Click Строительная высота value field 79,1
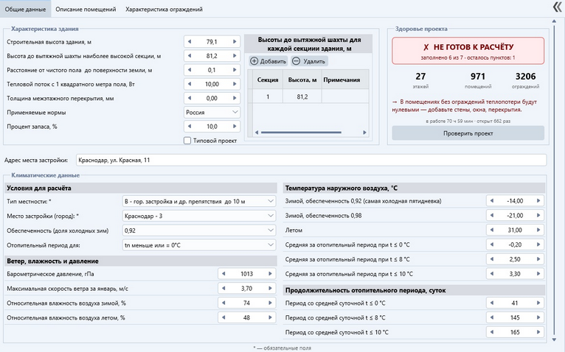 click(x=212, y=42)
